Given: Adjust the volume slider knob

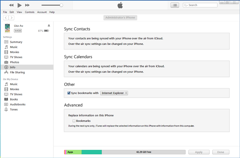Looking at the screenshot, I should pyautogui.click(x=61, y=5).
